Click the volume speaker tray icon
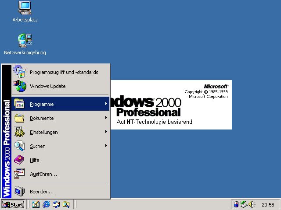Screen dimensions: 281x210 (x=252, y=204)
